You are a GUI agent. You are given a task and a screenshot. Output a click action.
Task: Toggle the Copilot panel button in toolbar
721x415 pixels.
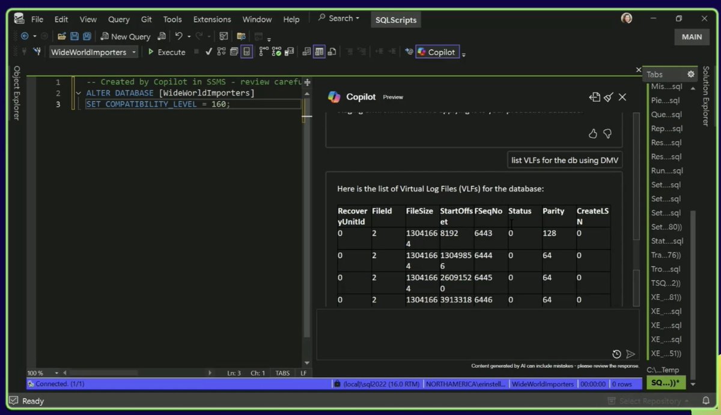(x=438, y=52)
